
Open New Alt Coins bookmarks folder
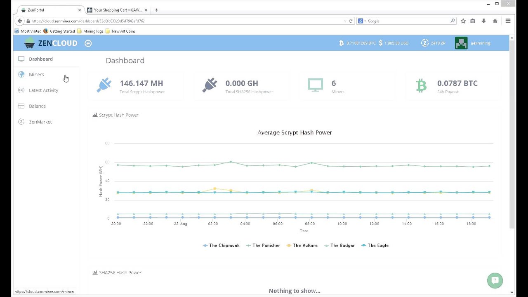[x=120, y=31]
